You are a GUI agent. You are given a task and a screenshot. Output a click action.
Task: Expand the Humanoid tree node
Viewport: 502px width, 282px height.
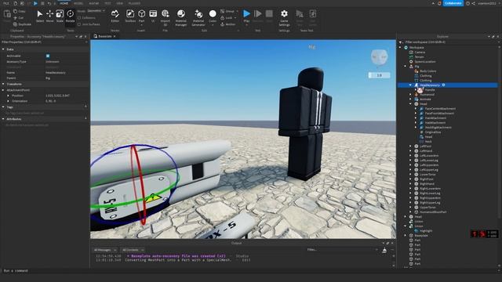pos(410,95)
